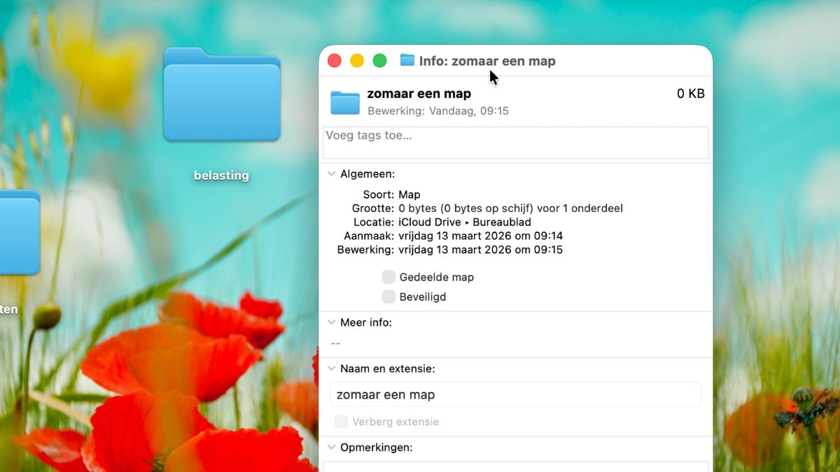Viewport: 840px width, 472px height.
Task: Click the blue folder icon beside 'zomaar een map'
Action: tap(343, 102)
